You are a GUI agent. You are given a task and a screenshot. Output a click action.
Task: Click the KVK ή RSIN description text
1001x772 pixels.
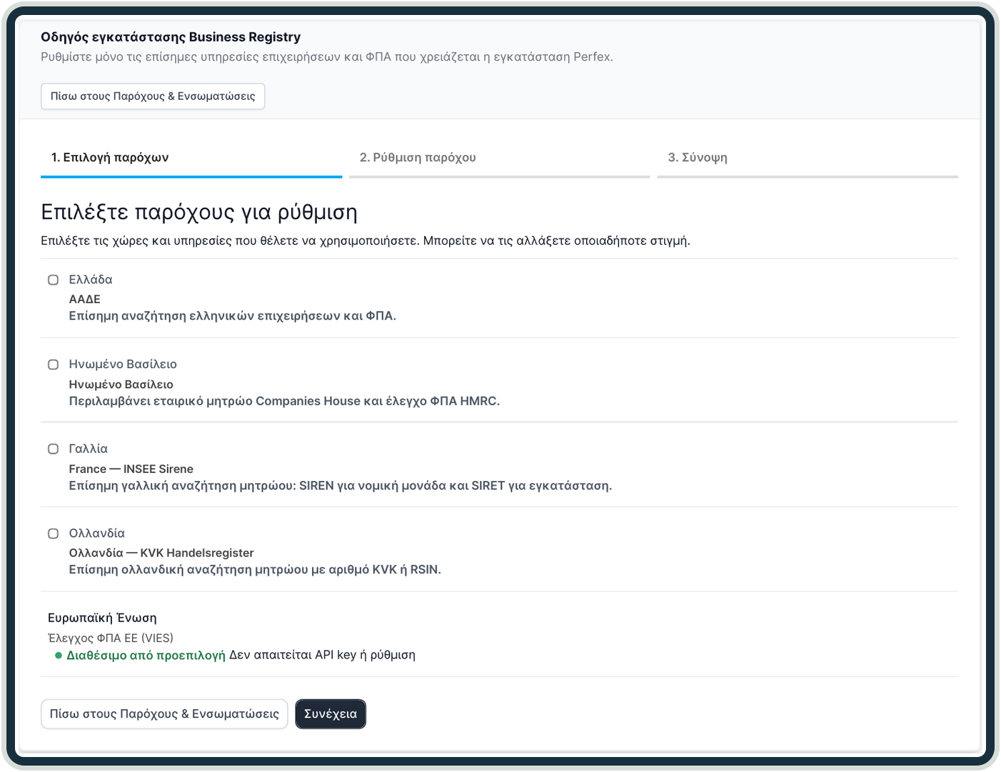pyautogui.click(x=255, y=570)
